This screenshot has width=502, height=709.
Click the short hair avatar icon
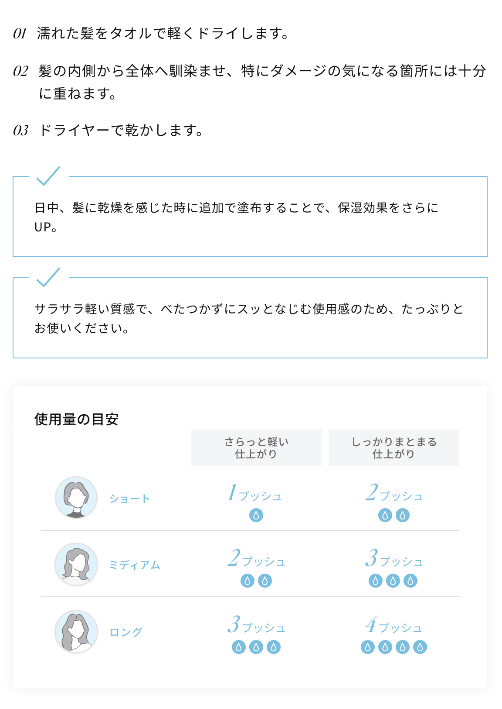[x=76, y=498]
